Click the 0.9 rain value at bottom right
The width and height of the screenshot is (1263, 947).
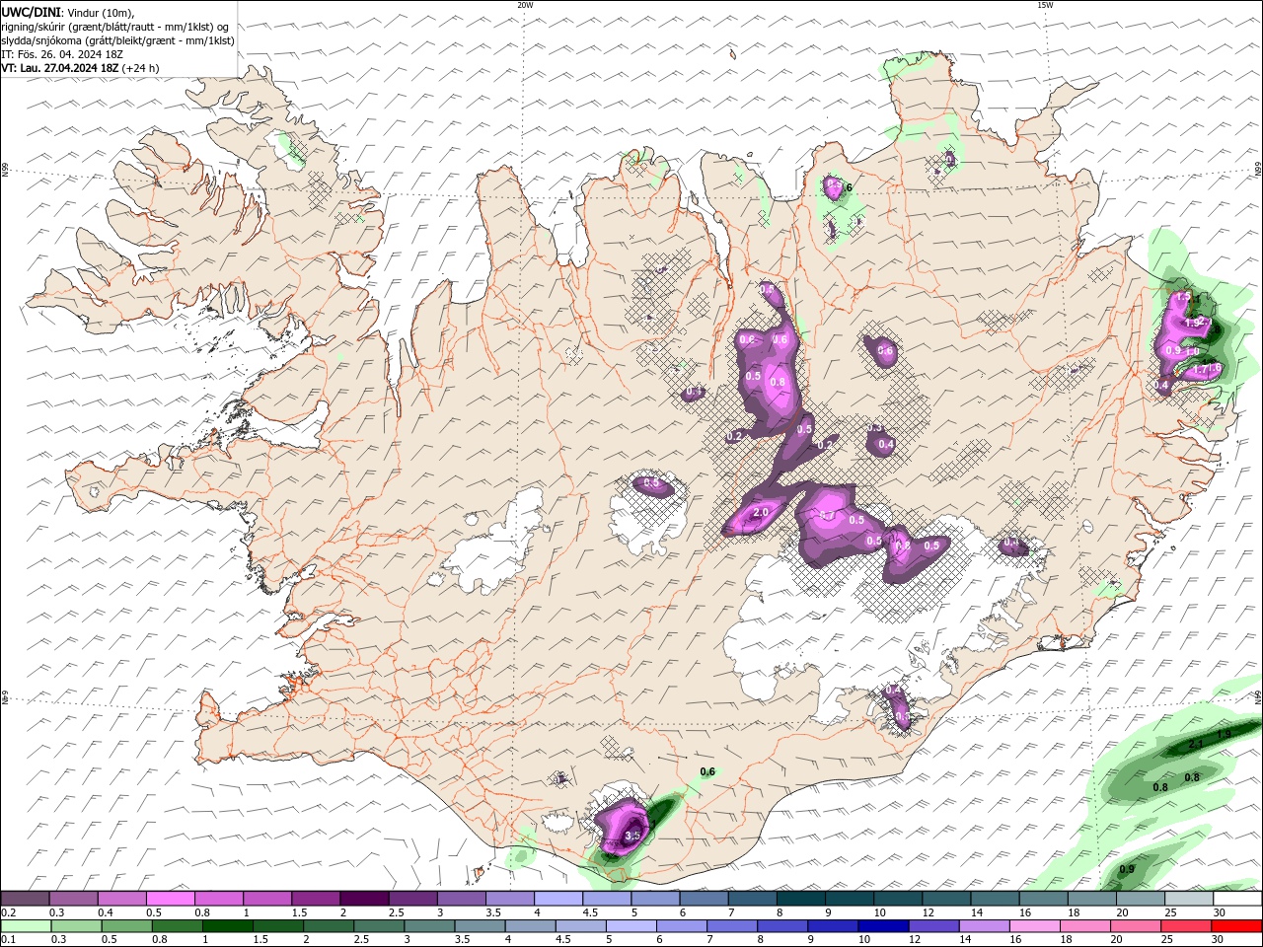[x=1127, y=869]
